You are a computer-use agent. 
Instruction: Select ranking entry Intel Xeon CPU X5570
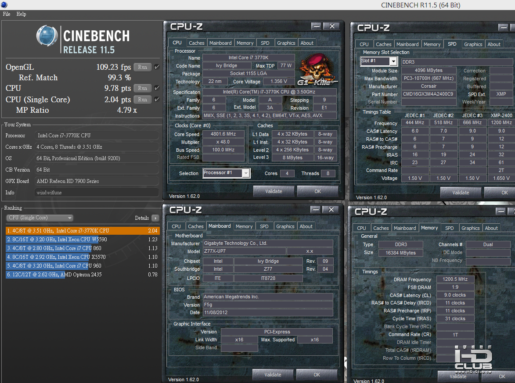[x=83, y=257]
